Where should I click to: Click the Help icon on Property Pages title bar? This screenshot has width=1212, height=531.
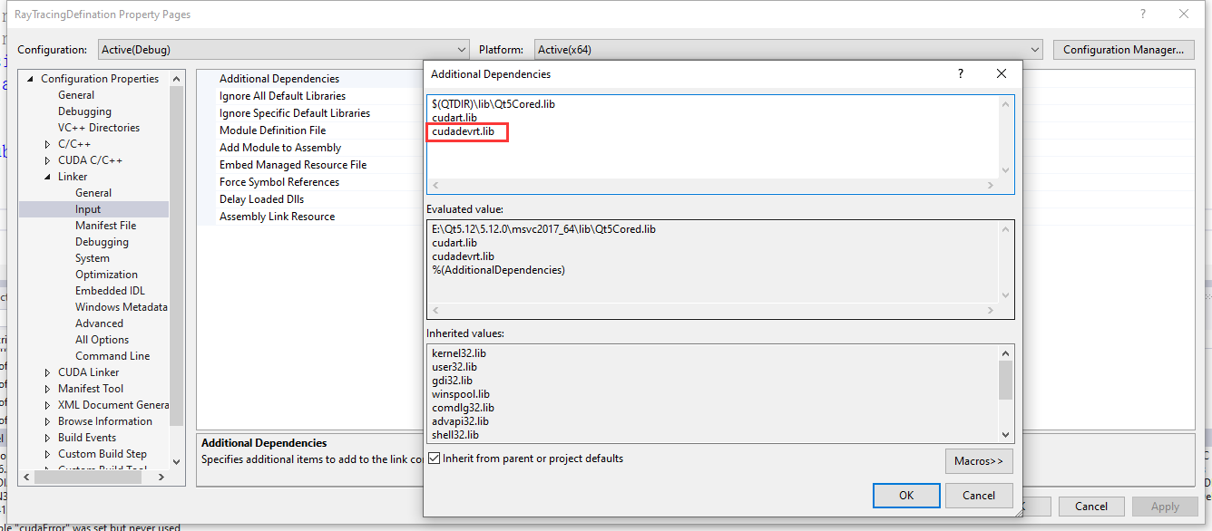1141,14
